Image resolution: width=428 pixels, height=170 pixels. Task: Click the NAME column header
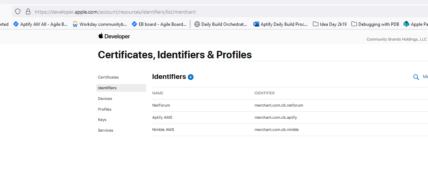158,93
